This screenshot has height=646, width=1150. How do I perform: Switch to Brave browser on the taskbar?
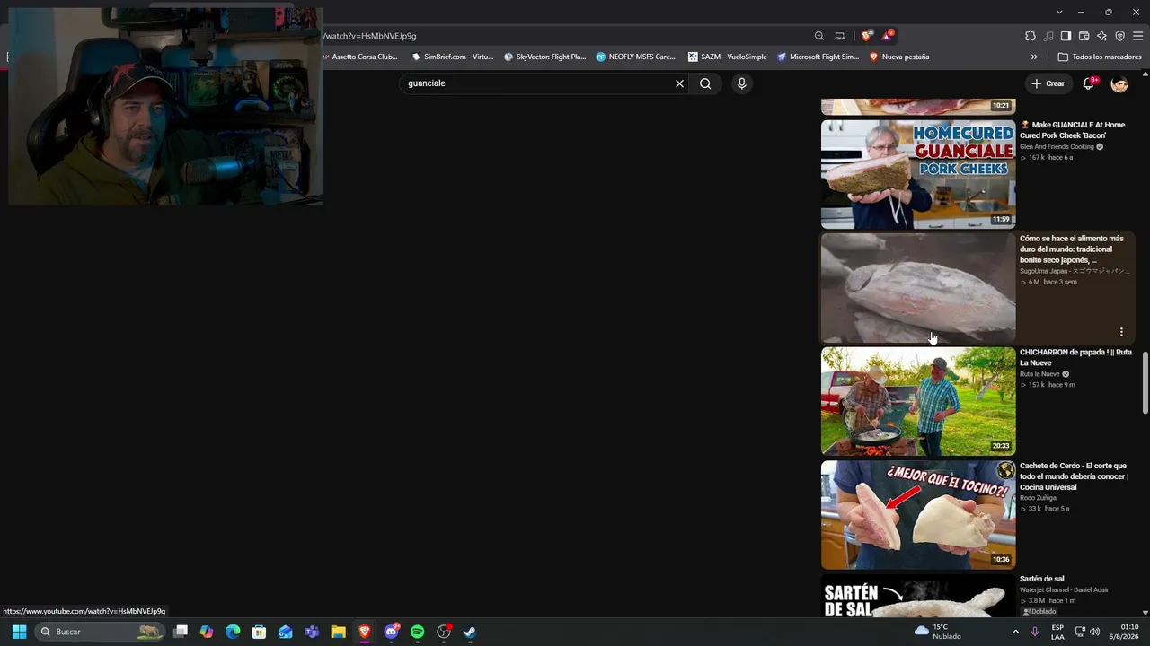[365, 632]
